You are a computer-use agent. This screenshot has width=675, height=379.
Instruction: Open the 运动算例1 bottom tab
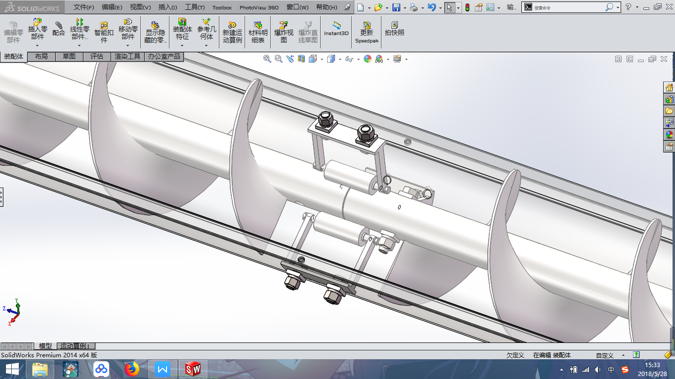pyautogui.click(x=77, y=346)
